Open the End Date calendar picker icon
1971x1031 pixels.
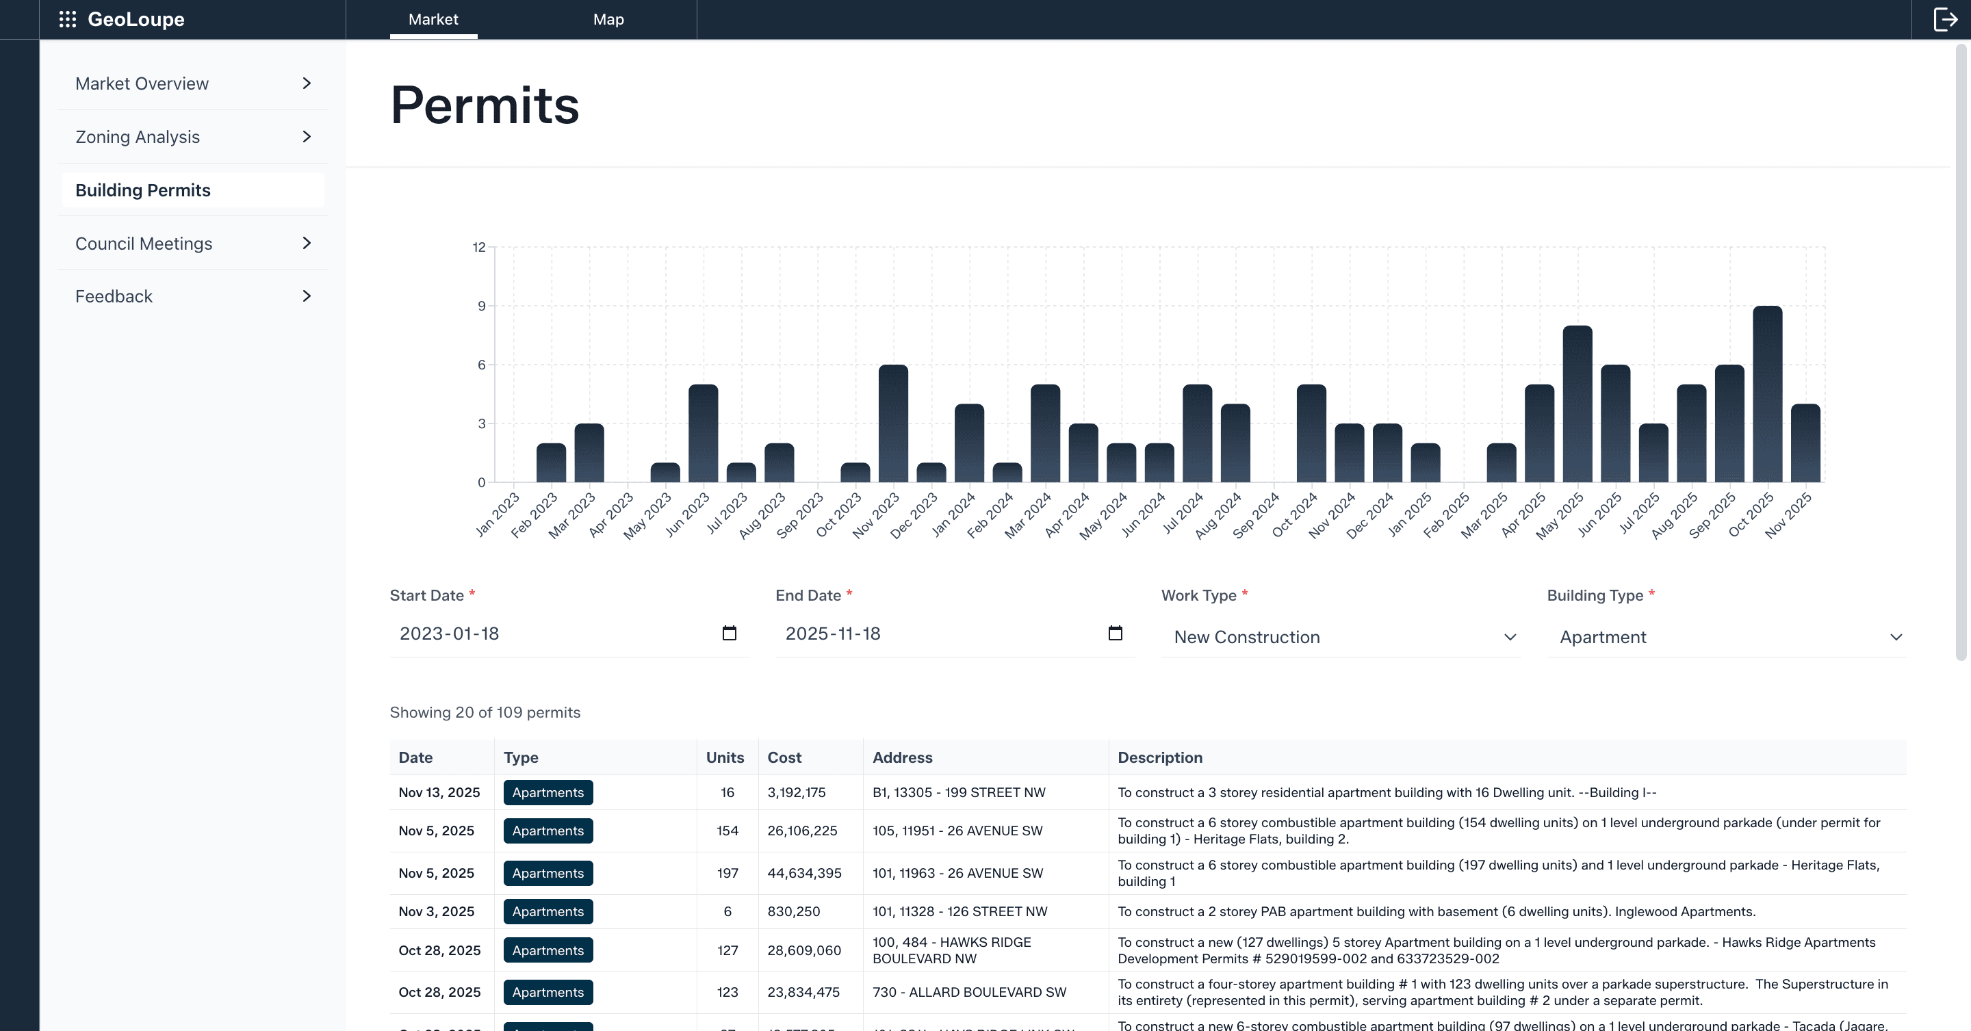coord(1116,634)
